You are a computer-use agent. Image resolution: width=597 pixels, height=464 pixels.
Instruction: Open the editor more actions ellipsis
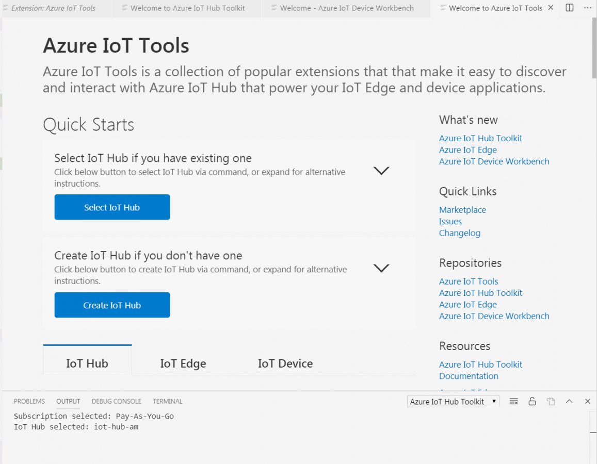588,8
